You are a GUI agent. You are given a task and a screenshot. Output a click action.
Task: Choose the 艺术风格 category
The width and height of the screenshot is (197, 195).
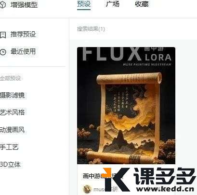(x=12, y=112)
